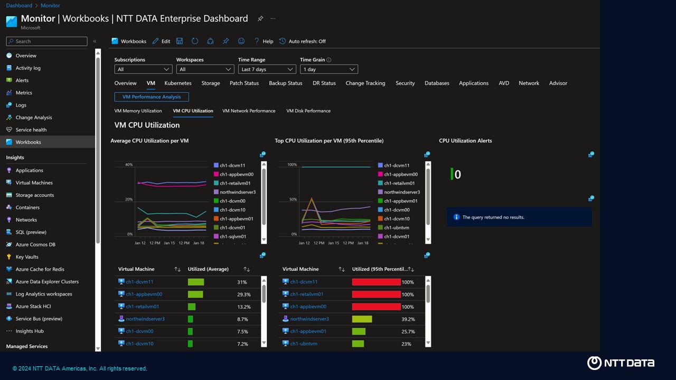Screen dimensions: 676x380
Task: Click into the sidebar Search box
Action: point(46,41)
